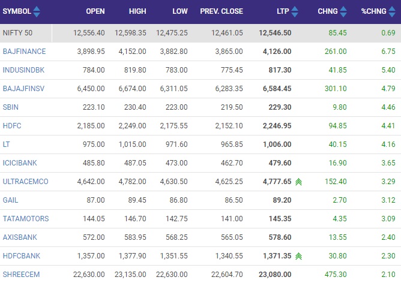Select SBIN LTP value 229.30
The width and height of the screenshot is (401, 283).
pos(280,107)
